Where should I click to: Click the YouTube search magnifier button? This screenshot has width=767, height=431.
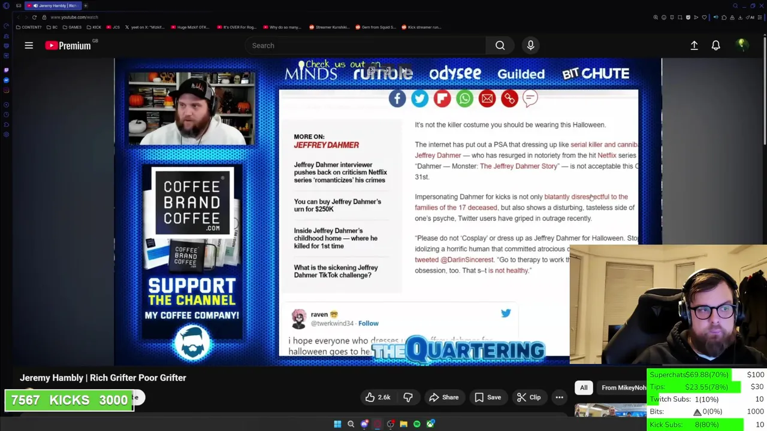click(500, 45)
